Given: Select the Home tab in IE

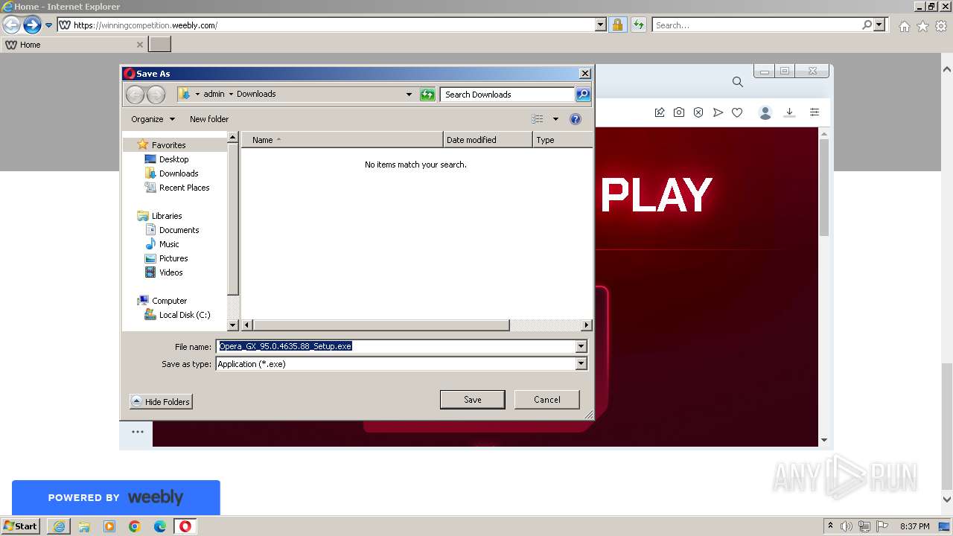Looking at the screenshot, I should pos(74,45).
